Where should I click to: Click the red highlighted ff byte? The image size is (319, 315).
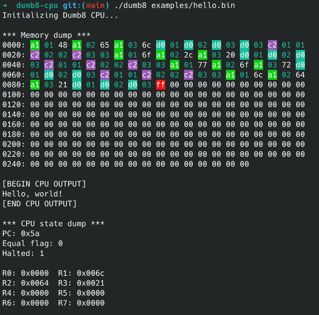[161, 85]
